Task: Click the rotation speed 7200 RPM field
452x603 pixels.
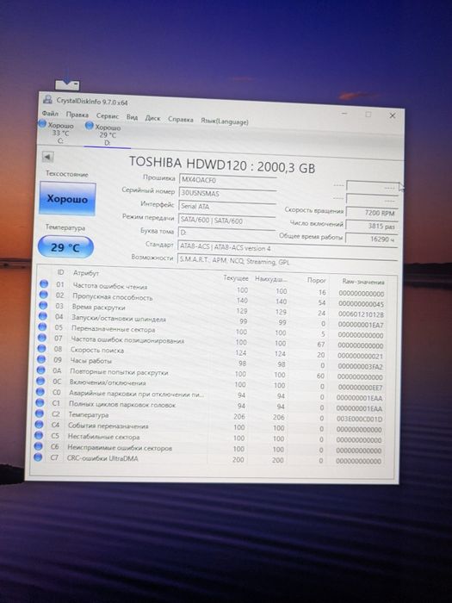Action: coord(371,213)
